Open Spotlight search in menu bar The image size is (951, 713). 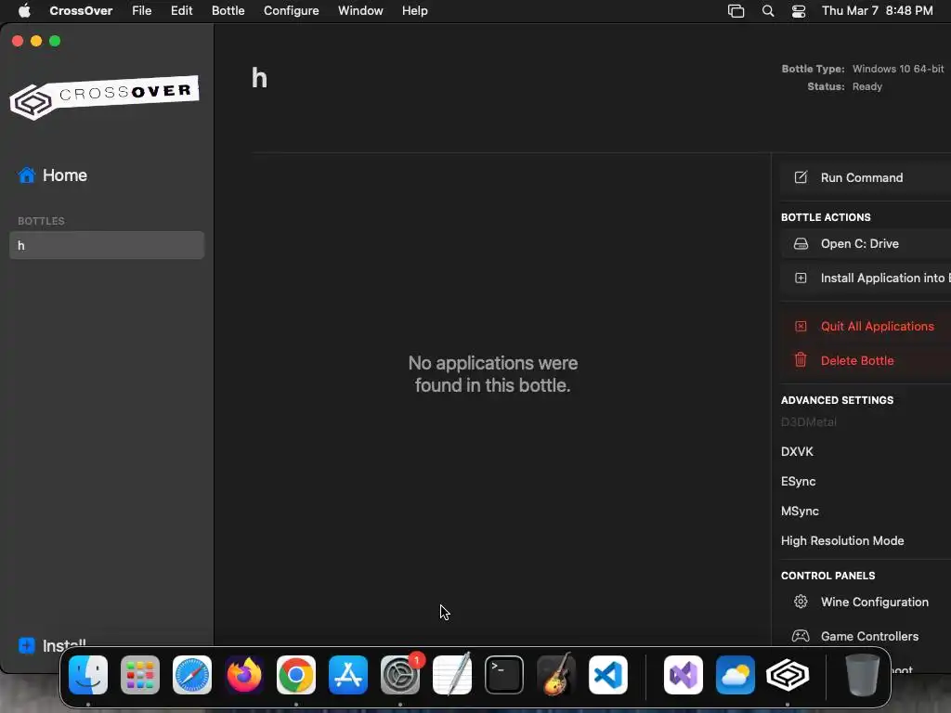(x=768, y=11)
